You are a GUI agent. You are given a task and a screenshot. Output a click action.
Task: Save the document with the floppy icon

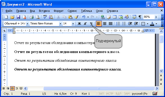coord(18,17)
